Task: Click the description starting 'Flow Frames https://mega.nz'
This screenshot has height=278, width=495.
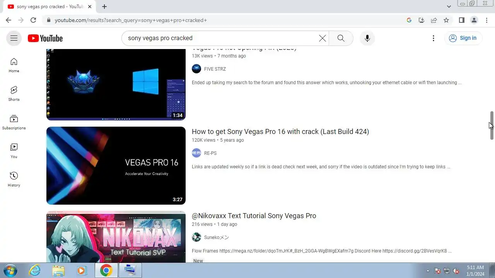Action: click(x=322, y=251)
